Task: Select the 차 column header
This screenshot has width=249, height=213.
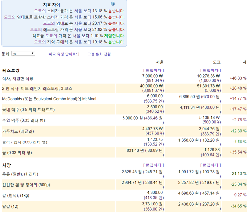Action: [245, 62]
